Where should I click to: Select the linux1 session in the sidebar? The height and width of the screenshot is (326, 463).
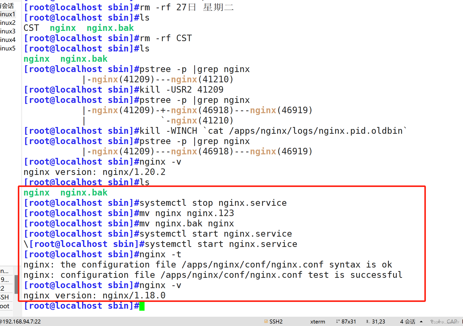pos(8,14)
